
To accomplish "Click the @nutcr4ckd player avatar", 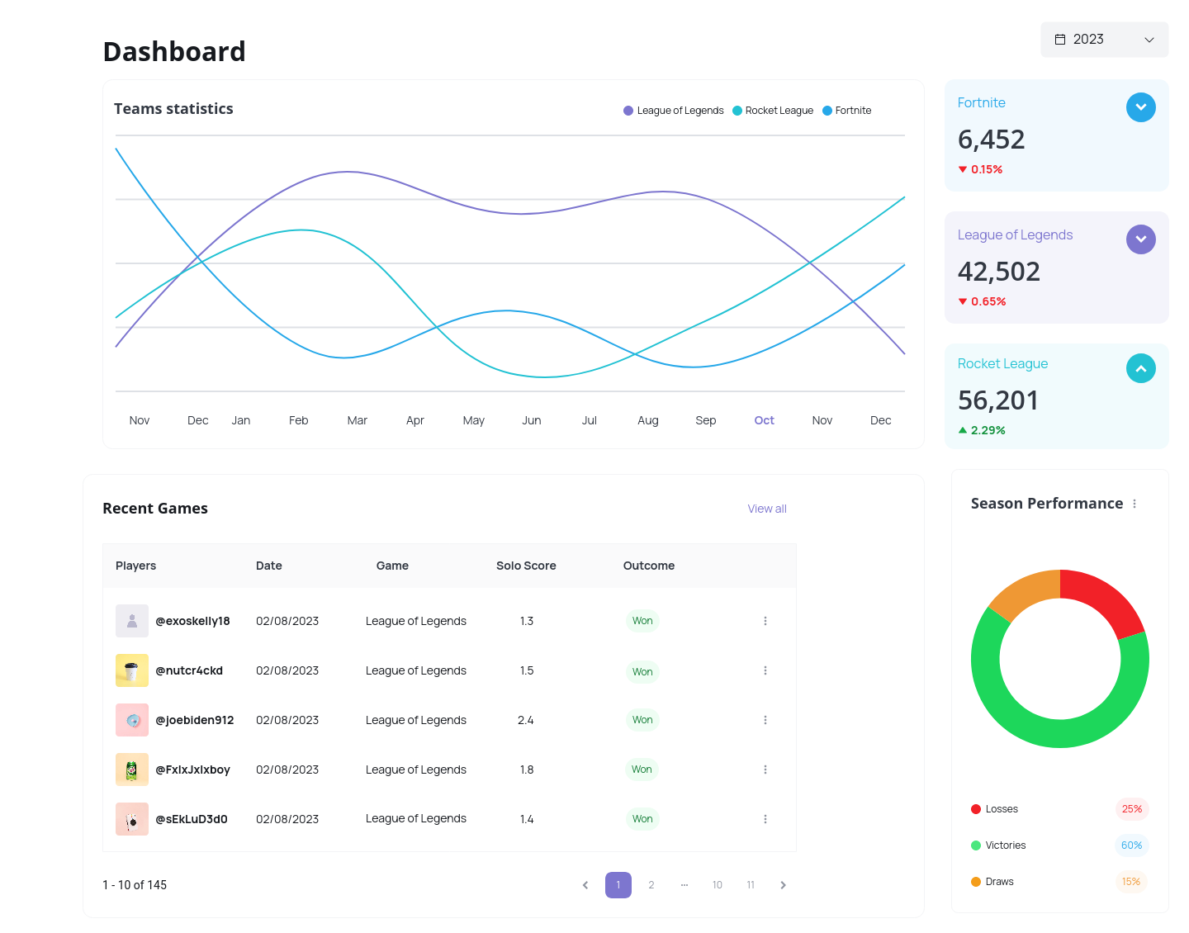I will 132,670.
